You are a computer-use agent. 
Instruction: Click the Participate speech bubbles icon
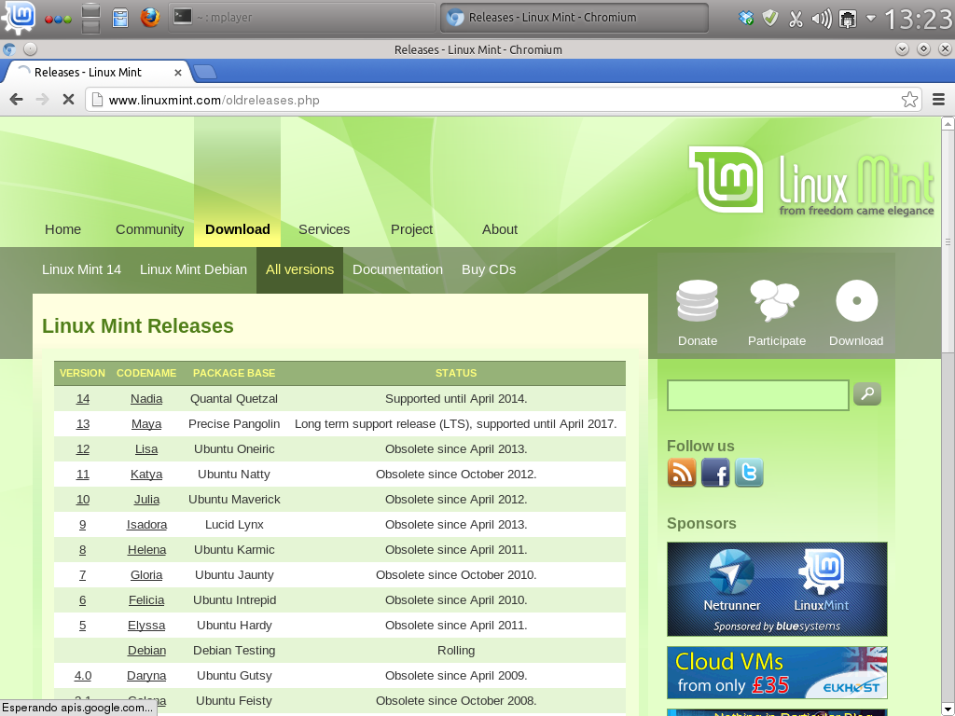coord(775,301)
